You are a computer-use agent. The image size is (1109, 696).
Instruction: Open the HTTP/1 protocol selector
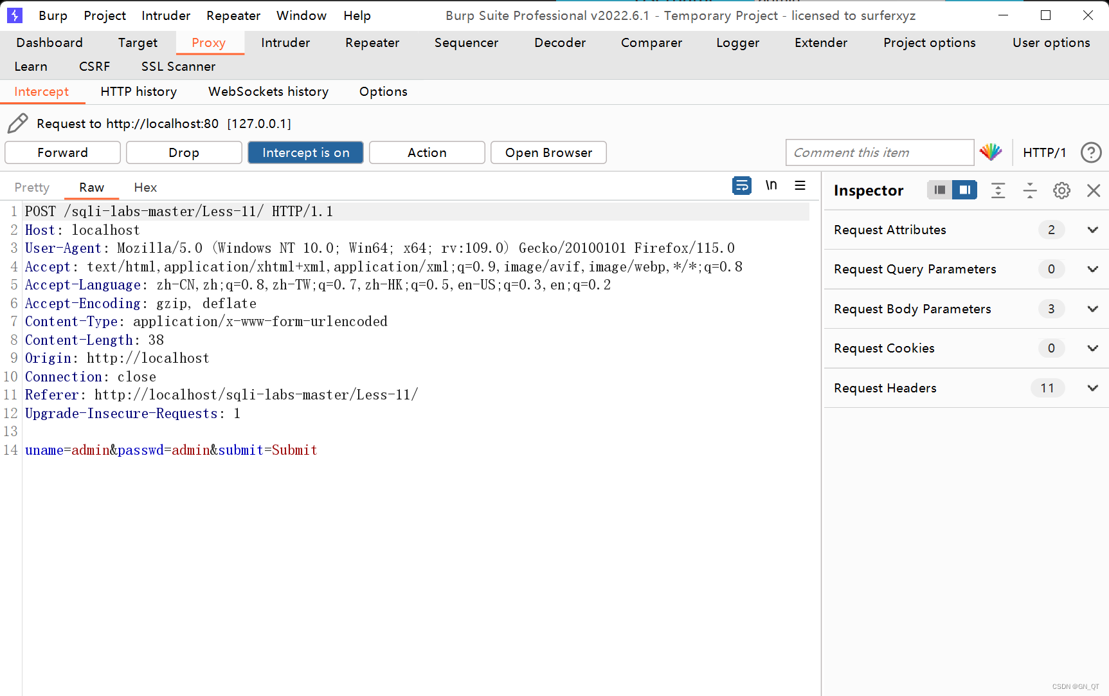tap(1044, 152)
